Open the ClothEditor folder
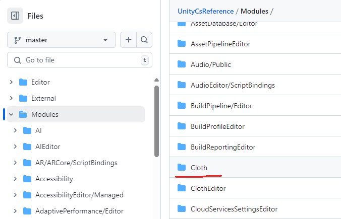 pos(208,188)
